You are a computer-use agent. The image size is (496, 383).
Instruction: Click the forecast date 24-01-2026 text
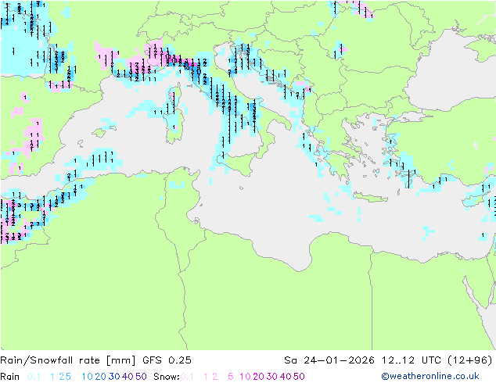(x=339, y=360)
